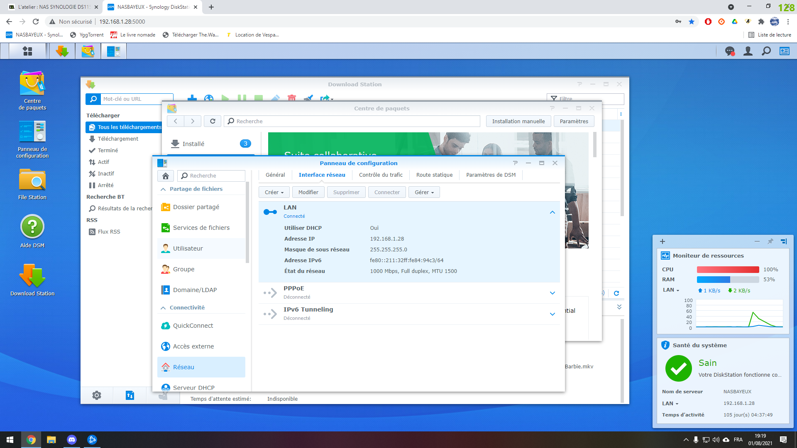797x448 pixels.
Task: Open Centre de paquets desktop icon
Action: click(32, 90)
